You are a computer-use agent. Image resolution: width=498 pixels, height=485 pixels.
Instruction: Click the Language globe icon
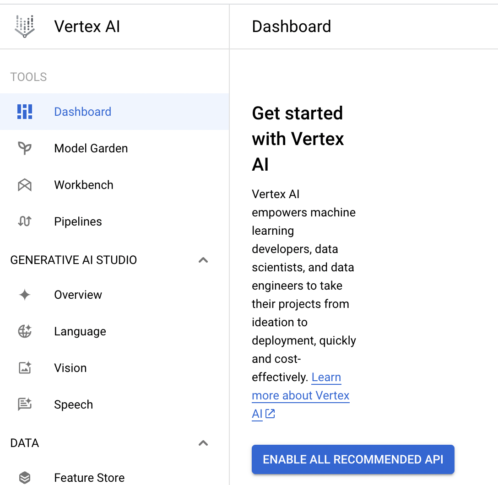coord(25,331)
